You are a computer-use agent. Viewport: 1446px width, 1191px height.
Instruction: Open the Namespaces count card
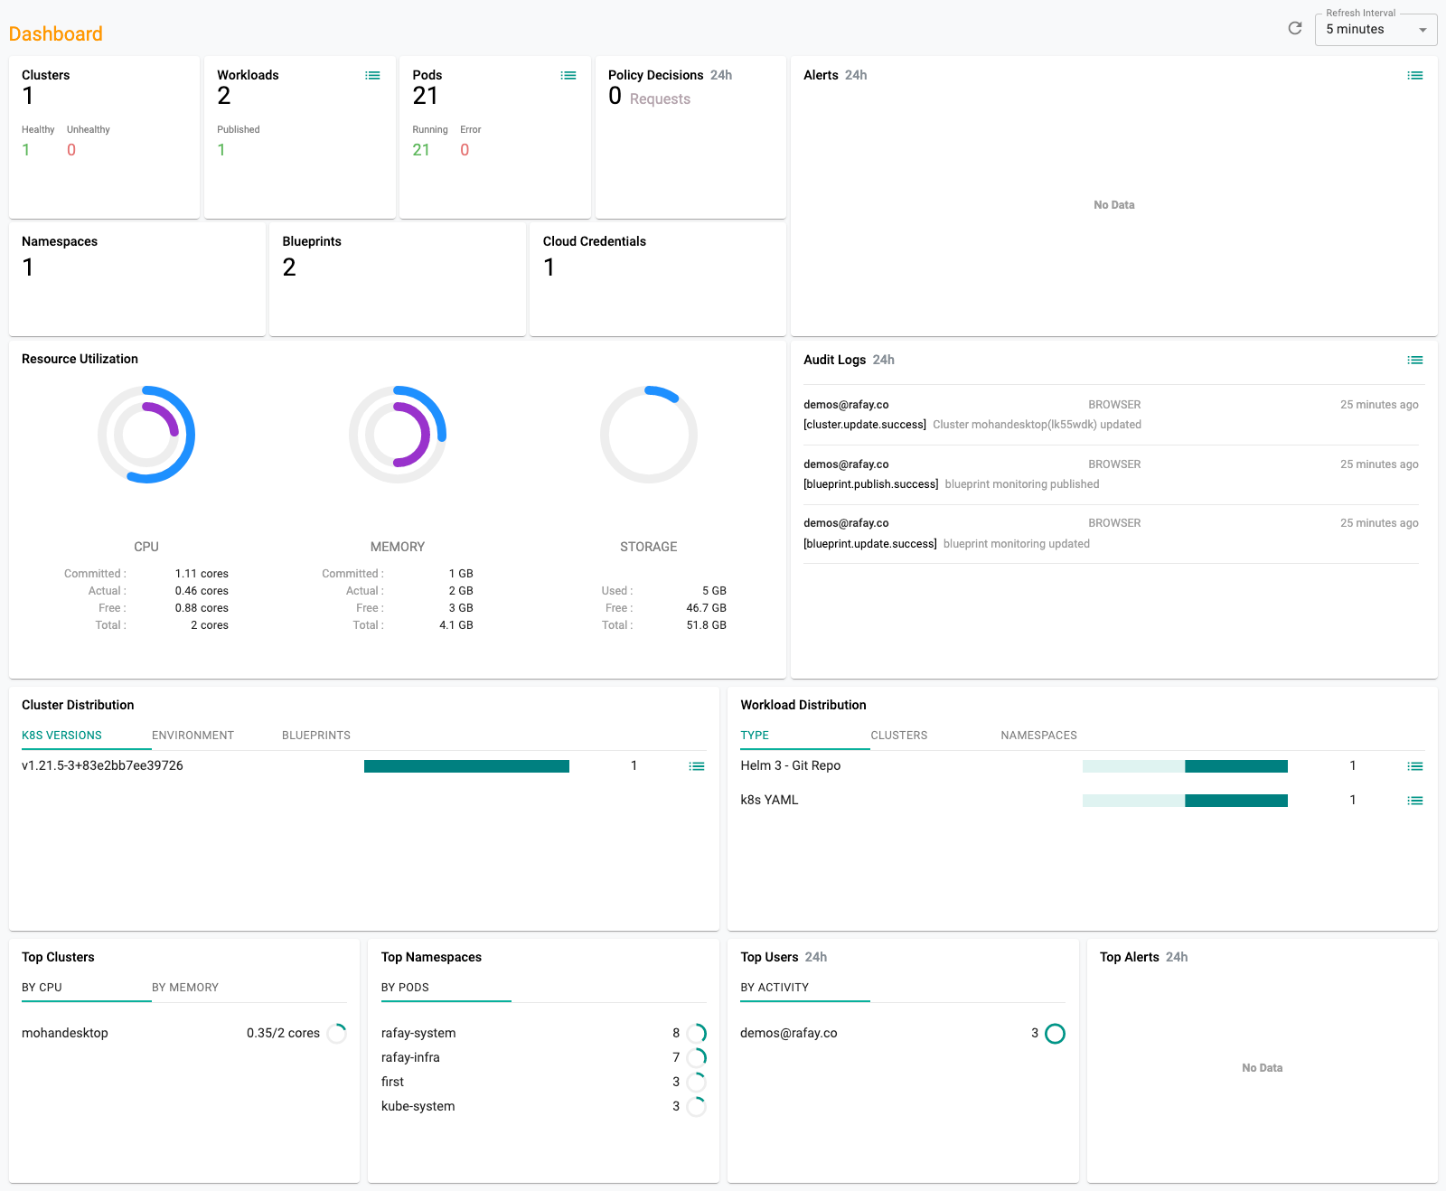(x=137, y=279)
